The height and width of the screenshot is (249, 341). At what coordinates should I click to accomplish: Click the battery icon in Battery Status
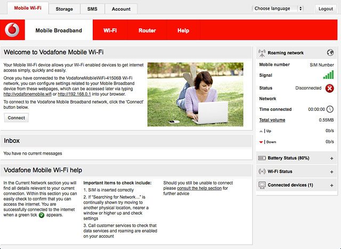[x=262, y=158]
